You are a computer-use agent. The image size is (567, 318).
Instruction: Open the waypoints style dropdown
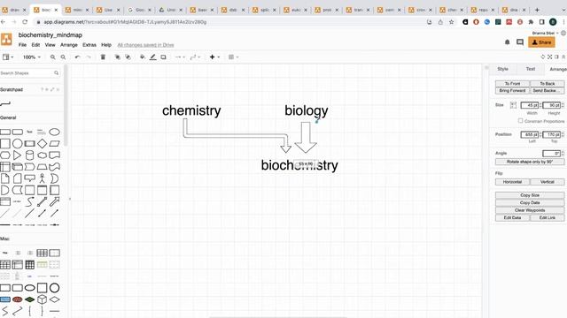[195, 57]
